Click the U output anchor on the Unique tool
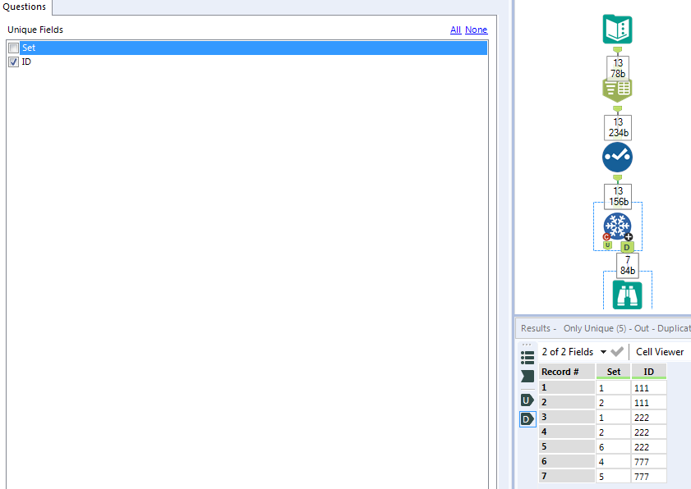This screenshot has height=489, width=691. pyautogui.click(x=606, y=246)
